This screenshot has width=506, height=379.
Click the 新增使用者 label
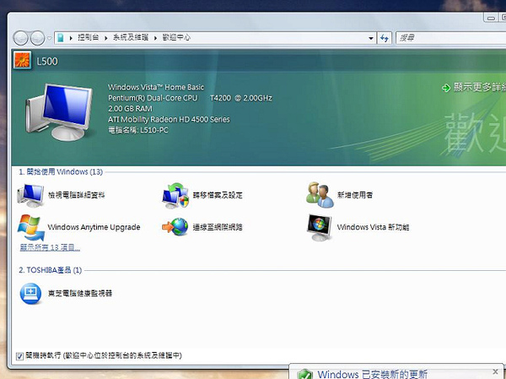click(x=355, y=195)
